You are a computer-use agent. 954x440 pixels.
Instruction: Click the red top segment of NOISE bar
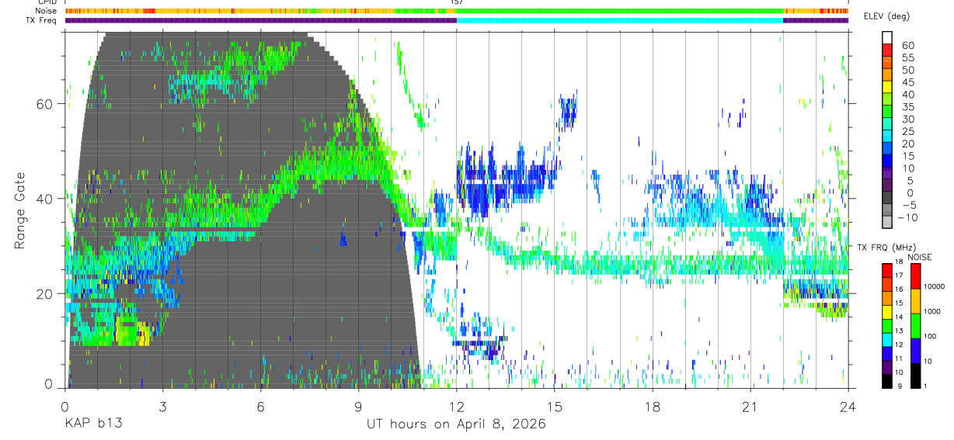click(x=916, y=275)
